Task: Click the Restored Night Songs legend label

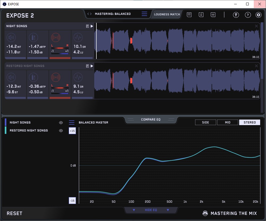Action: point(29,130)
